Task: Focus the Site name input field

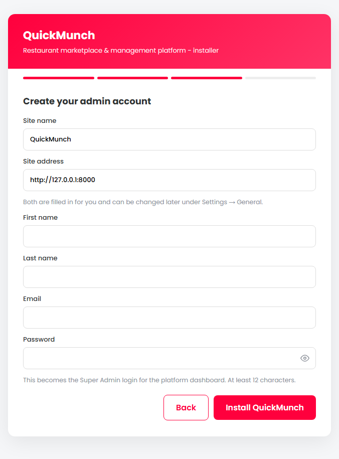Action: [169, 139]
